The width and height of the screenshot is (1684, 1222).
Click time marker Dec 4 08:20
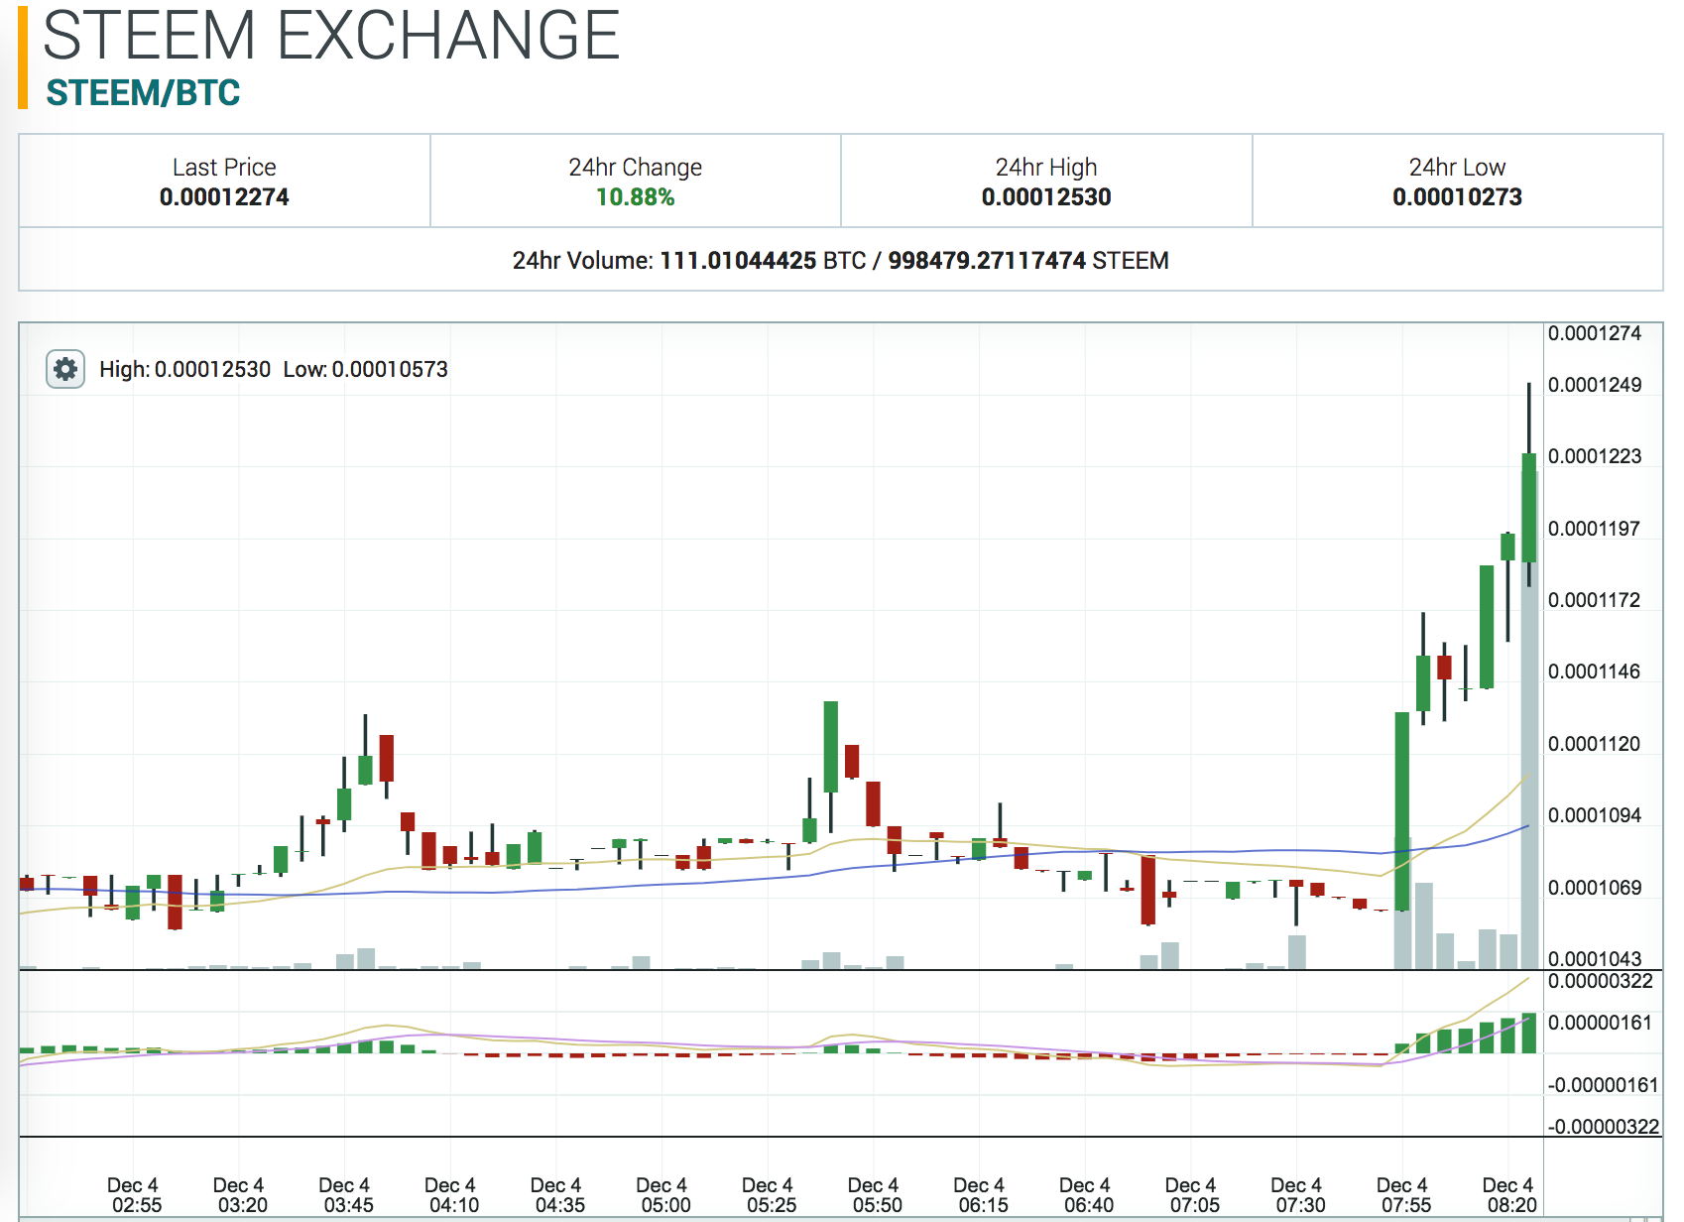[x=1509, y=1195]
